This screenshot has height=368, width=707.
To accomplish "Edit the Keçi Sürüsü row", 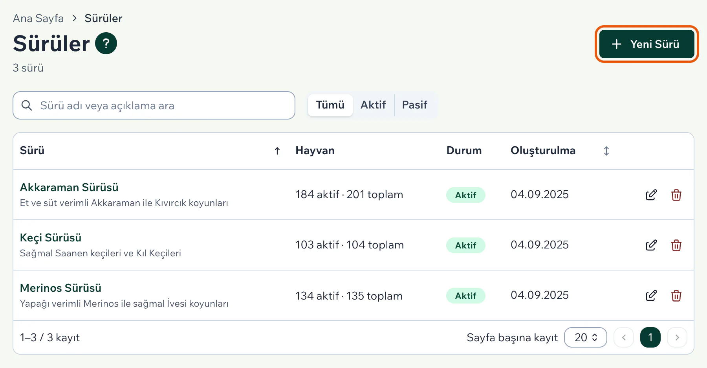I will tap(651, 245).
